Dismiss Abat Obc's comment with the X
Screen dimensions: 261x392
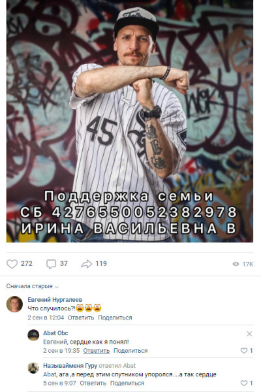(249, 334)
